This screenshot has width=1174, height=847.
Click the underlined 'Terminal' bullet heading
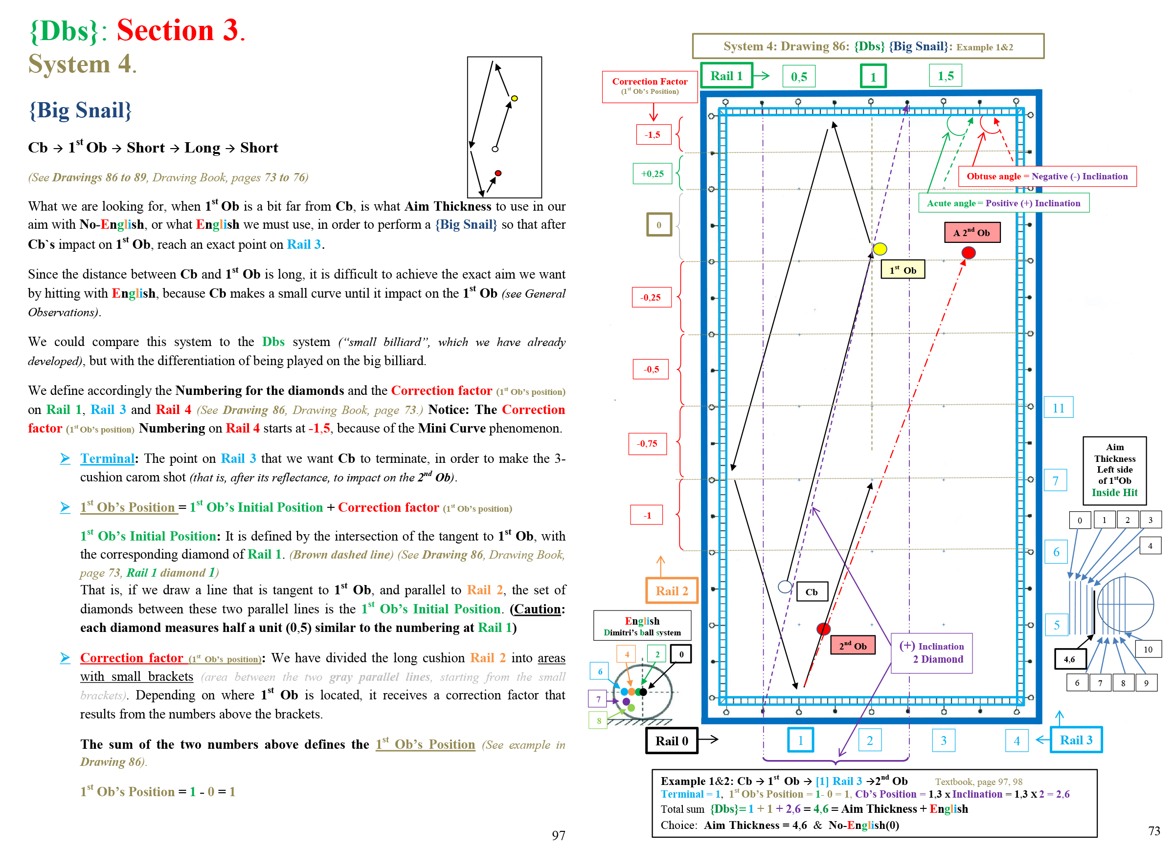[x=107, y=458]
